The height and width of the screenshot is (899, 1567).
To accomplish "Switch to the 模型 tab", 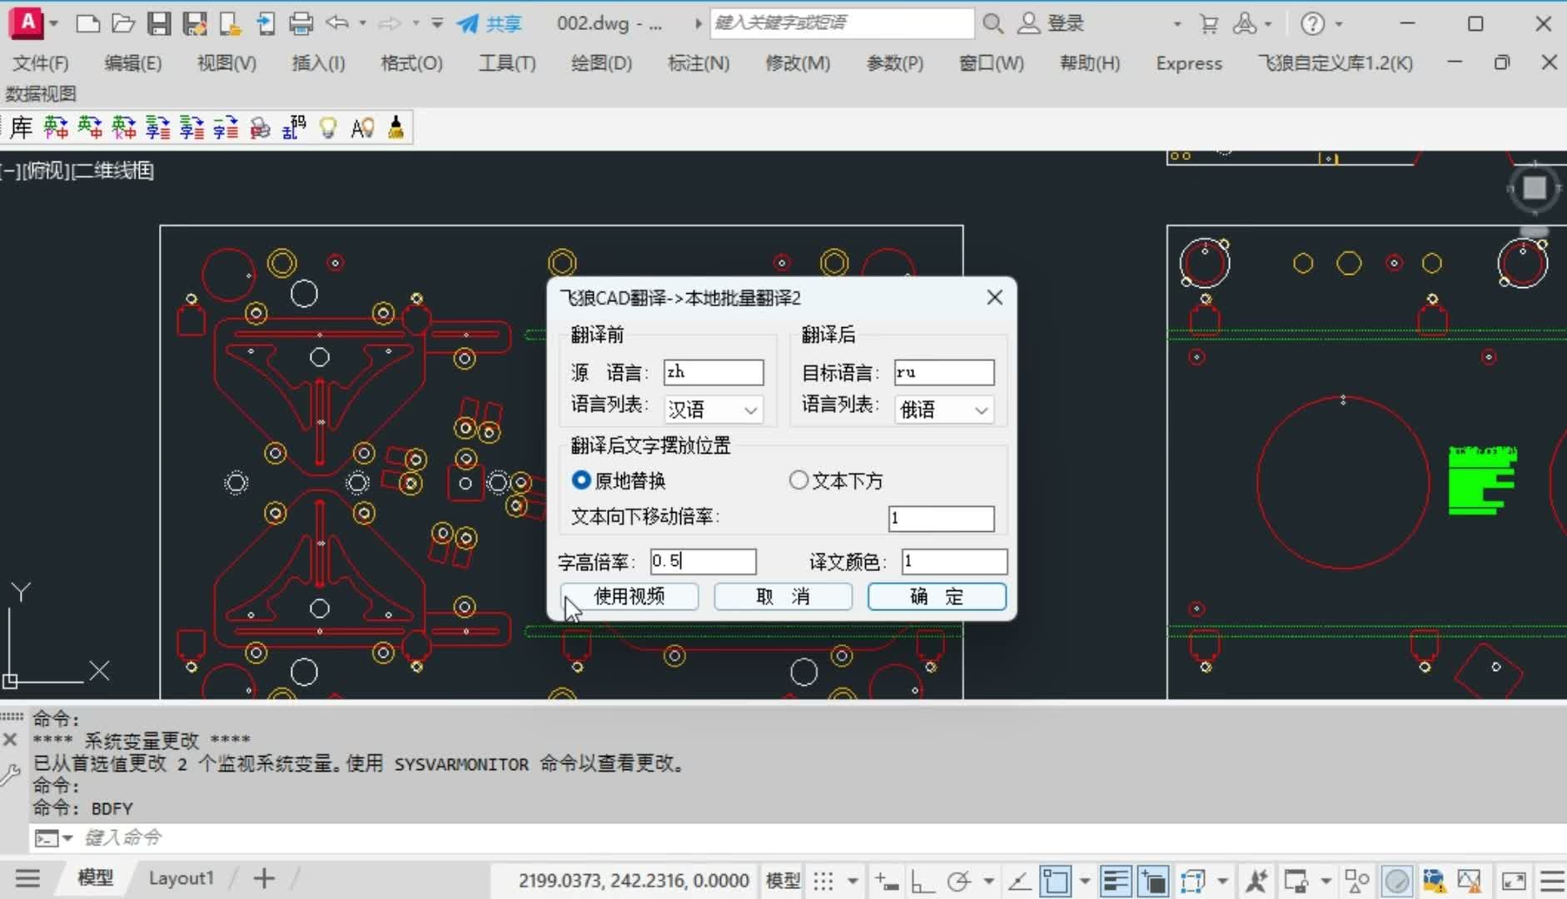I will [x=95, y=877].
